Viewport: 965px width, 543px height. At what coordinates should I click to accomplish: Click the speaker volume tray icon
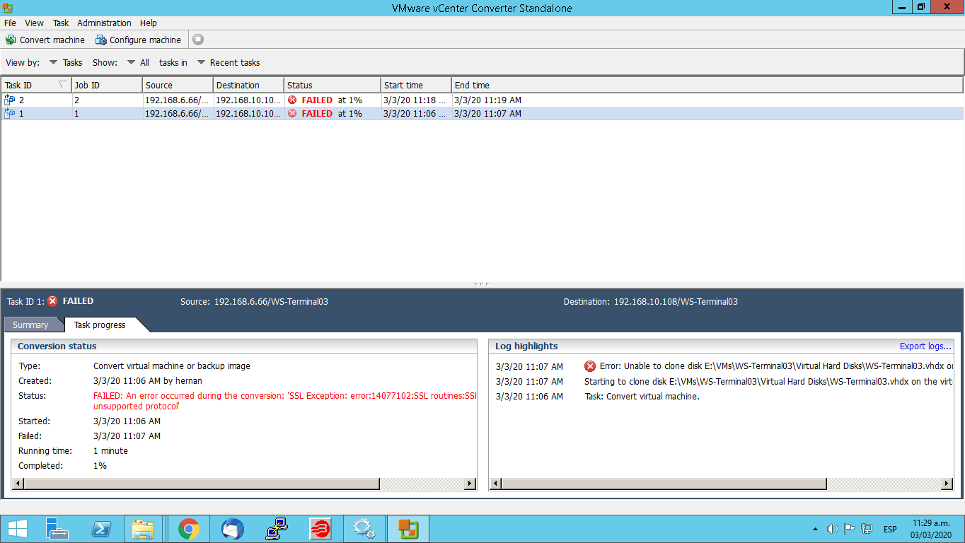[832, 529]
